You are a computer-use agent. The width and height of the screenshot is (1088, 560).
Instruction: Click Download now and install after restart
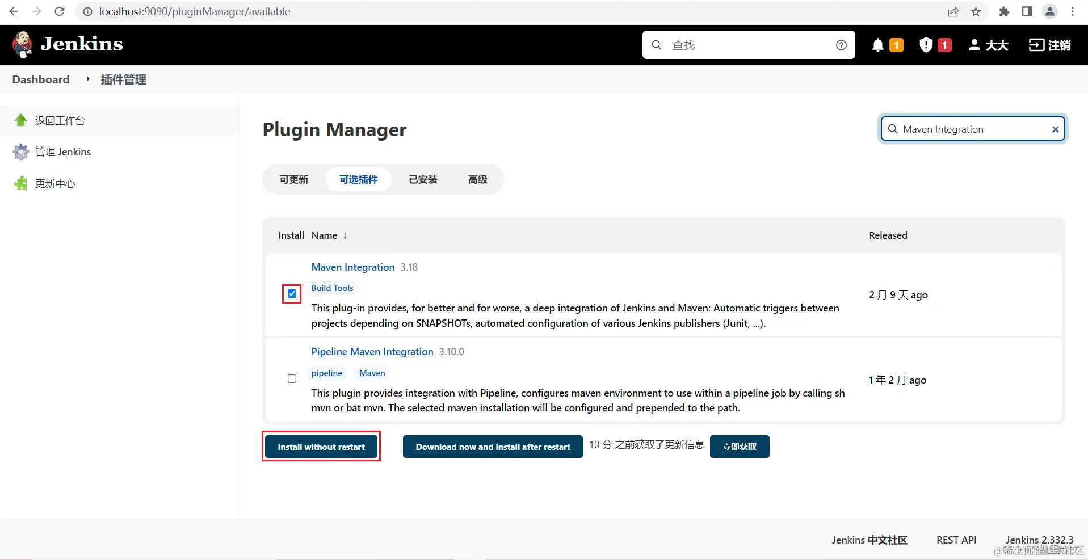(493, 447)
